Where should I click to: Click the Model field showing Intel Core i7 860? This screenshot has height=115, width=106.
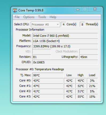(65, 36)
